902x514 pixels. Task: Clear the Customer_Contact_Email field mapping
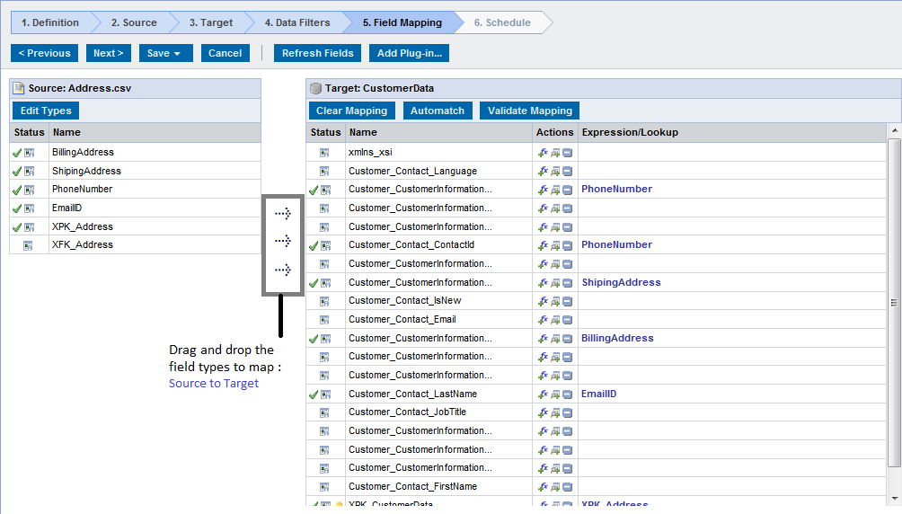567,320
